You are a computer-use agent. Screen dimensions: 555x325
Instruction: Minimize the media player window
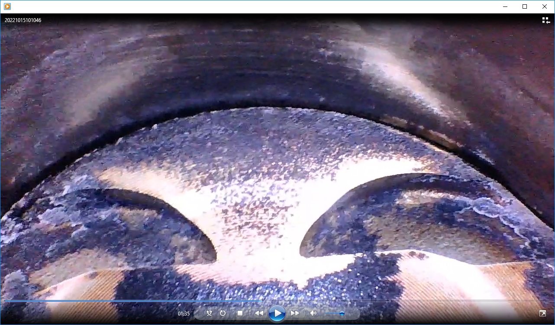click(x=505, y=6)
